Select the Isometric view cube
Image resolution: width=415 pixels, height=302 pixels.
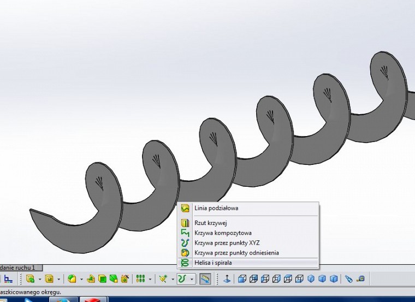(311, 279)
